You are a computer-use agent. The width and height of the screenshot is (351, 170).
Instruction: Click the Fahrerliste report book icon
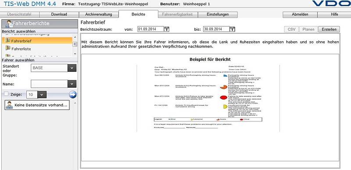pos(8,48)
